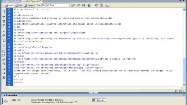Click the Collapse Selection icon

4,21
